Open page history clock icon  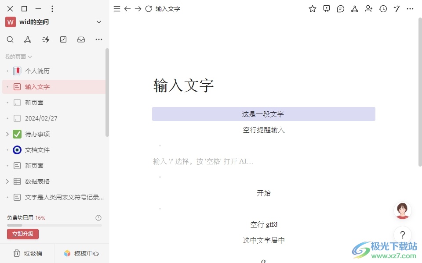(383, 9)
